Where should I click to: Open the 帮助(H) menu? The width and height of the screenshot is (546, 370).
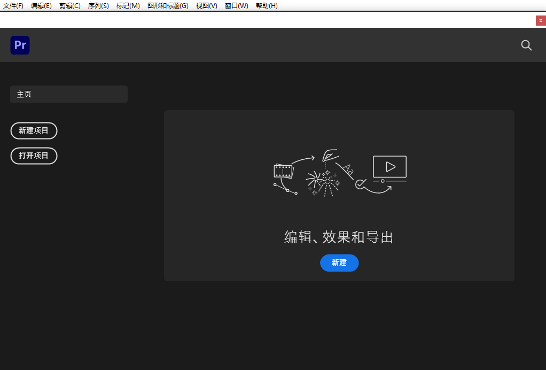pos(266,6)
